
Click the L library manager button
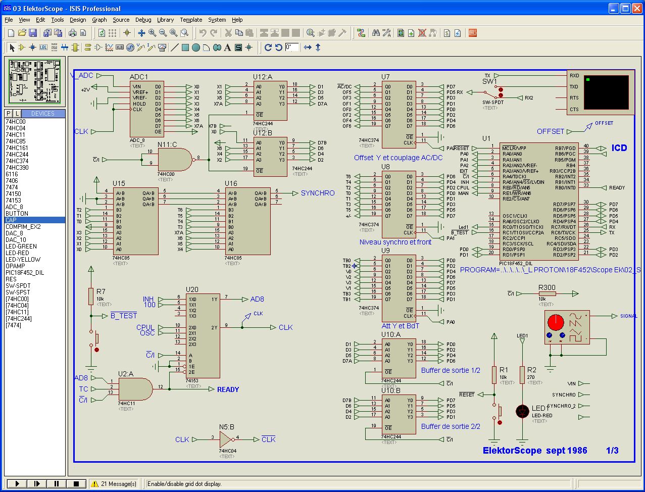[x=17, y=114]
